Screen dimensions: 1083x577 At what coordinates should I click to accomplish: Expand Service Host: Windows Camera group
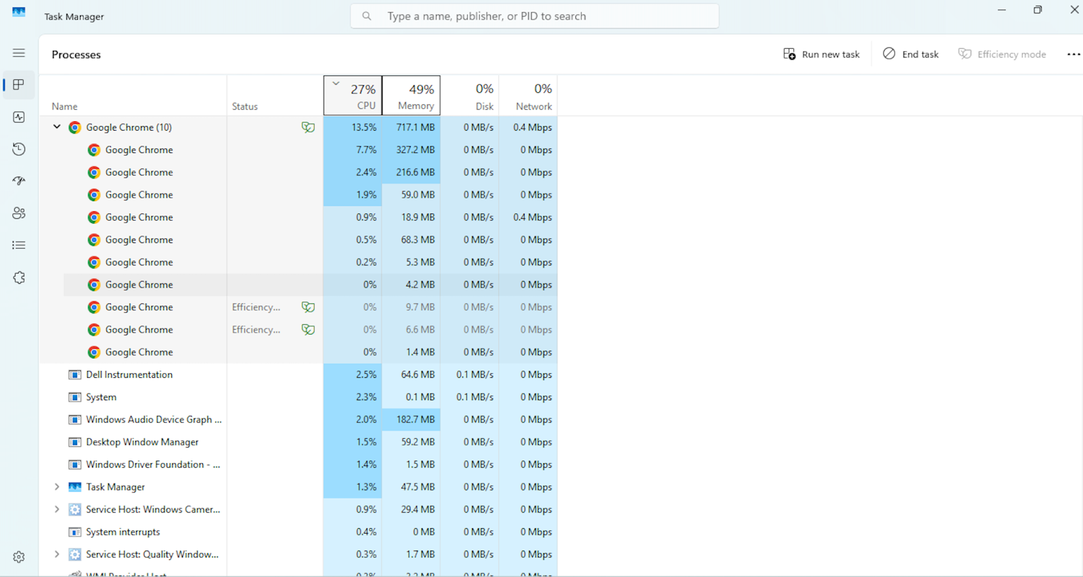click(x=57, y=509)
